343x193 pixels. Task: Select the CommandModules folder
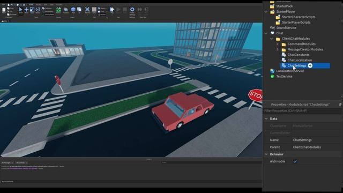[x=301, y=44]
